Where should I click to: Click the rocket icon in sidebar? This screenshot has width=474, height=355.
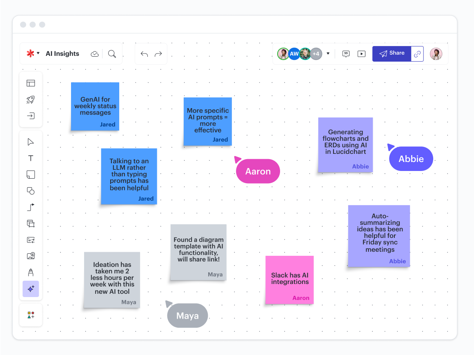pyautogui.click(x=31, y=100)
